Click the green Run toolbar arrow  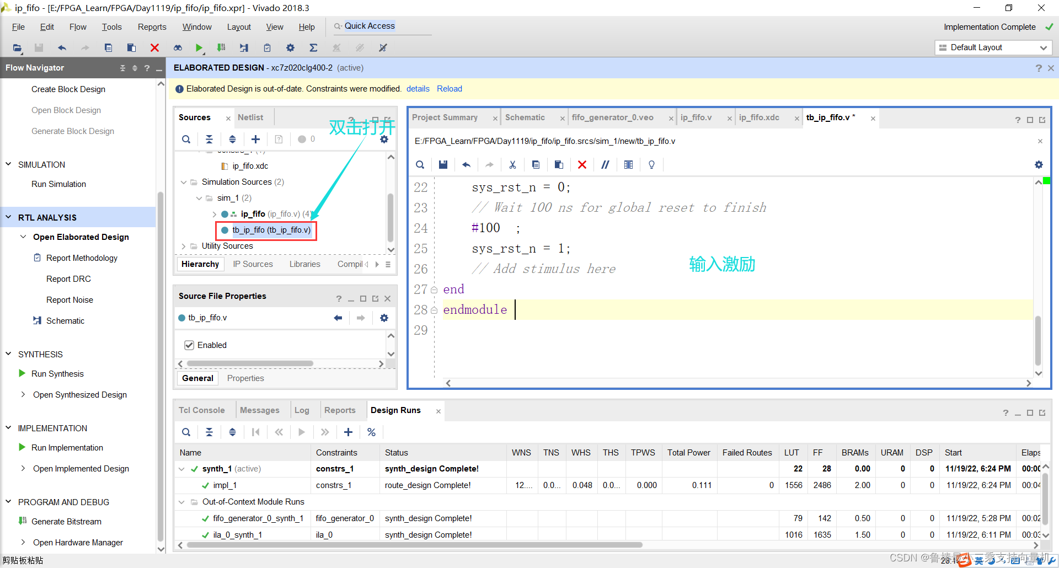199,48
